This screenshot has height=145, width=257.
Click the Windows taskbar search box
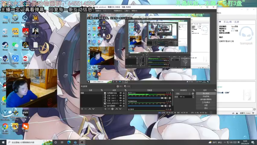(30, 142)
